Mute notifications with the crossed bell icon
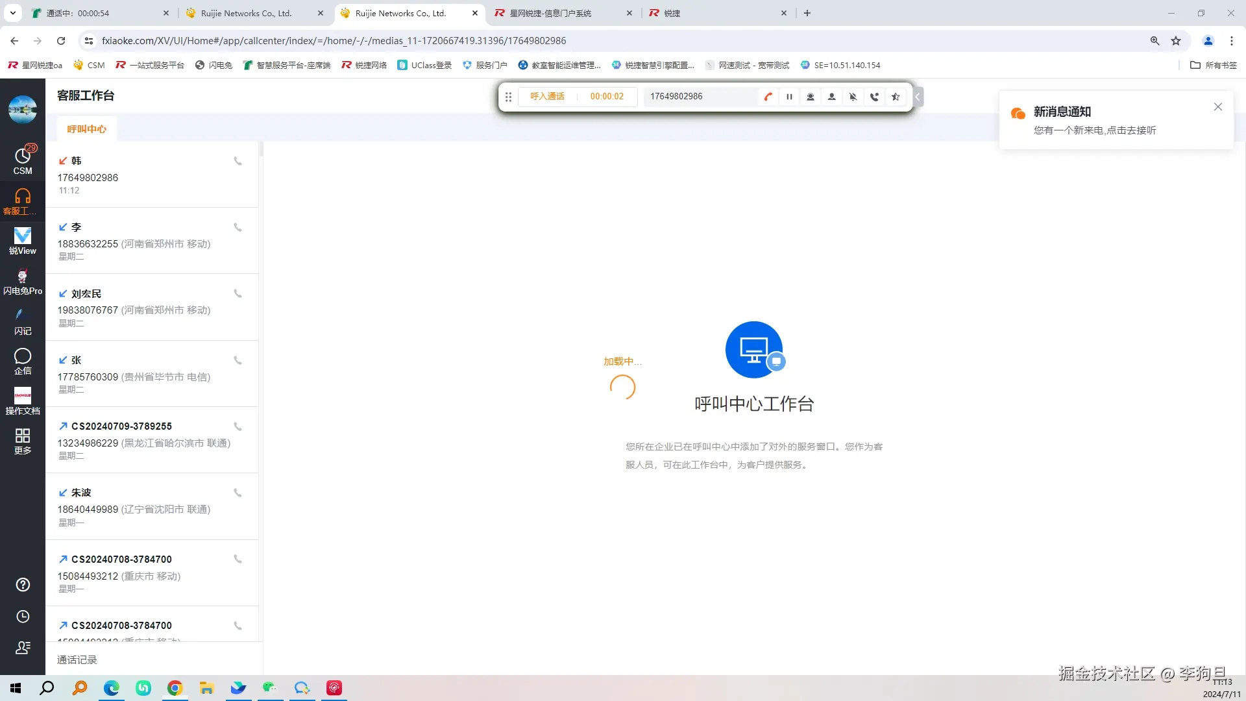Screen dimensions: 1246x701 coord(853,97)
